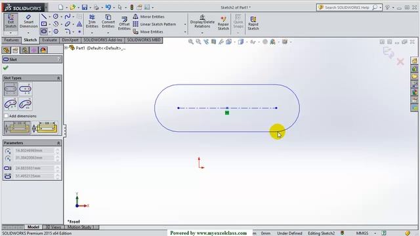Open the Line tool dropdown arrow
The image size is (420, 236).
click(50, 17)
